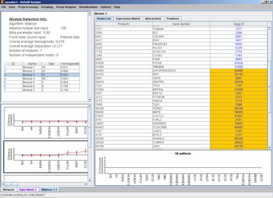Select the Module 1 row in table

click(x=42, y=67)
